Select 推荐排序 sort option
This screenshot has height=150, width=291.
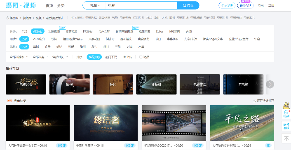pyautogui.click(x=94, y=57)
